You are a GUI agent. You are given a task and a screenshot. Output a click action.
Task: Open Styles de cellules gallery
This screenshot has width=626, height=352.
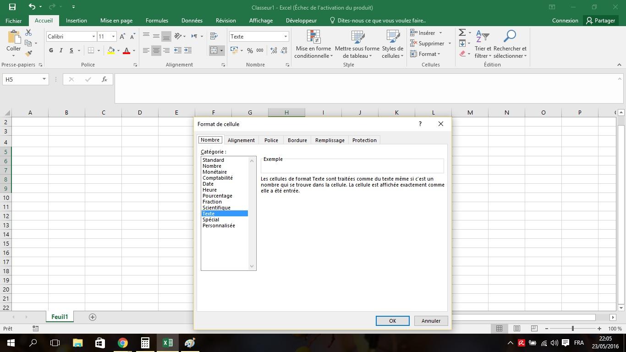tap(393, 44)
